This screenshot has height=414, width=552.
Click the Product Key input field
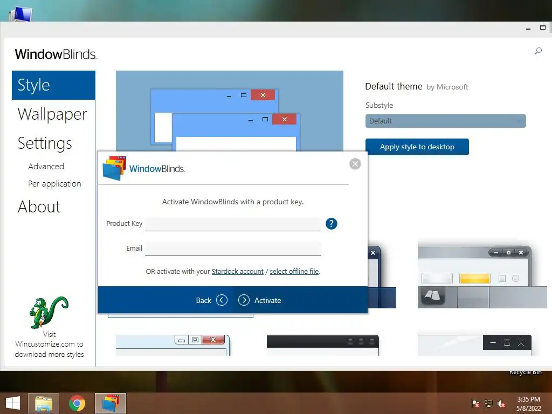tap(233, 224)
